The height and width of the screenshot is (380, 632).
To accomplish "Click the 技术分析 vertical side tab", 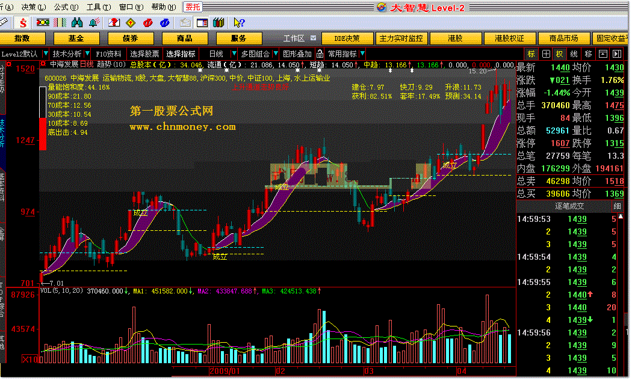I will 2,133.
